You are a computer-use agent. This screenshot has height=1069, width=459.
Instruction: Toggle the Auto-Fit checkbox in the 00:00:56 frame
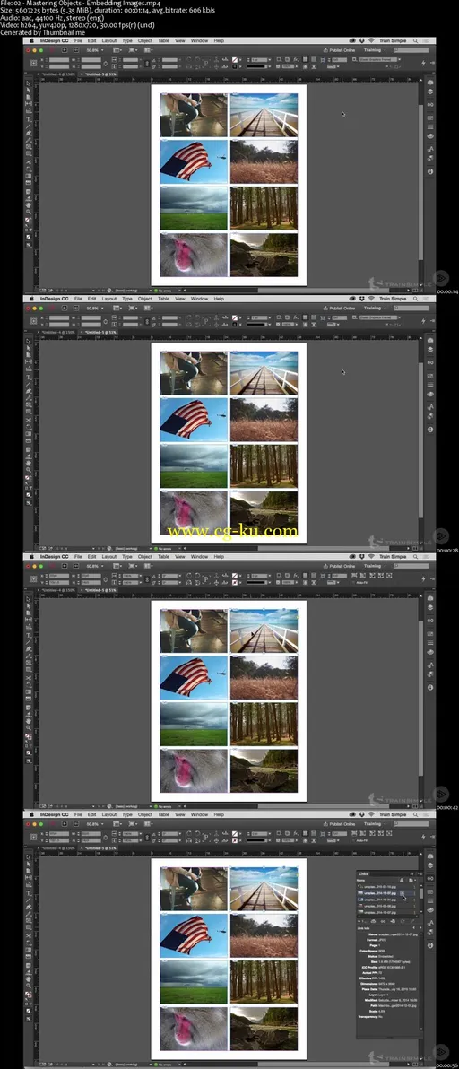pos(353,840)
